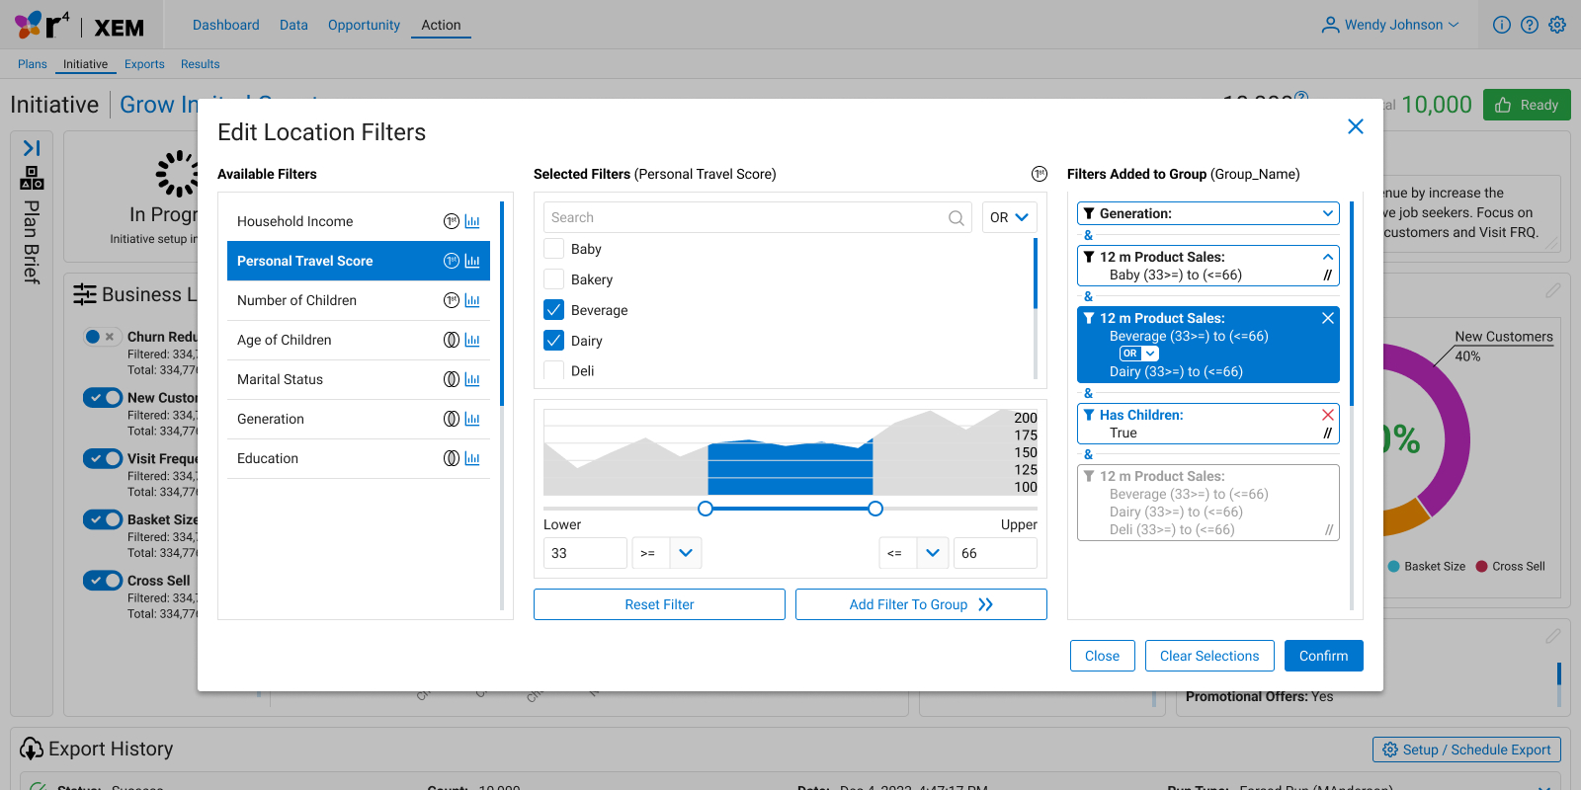Viewport: 1581px width, 790px height.
Task: Click the data source icon on Marital Status
Action: (x=452, y=379)
